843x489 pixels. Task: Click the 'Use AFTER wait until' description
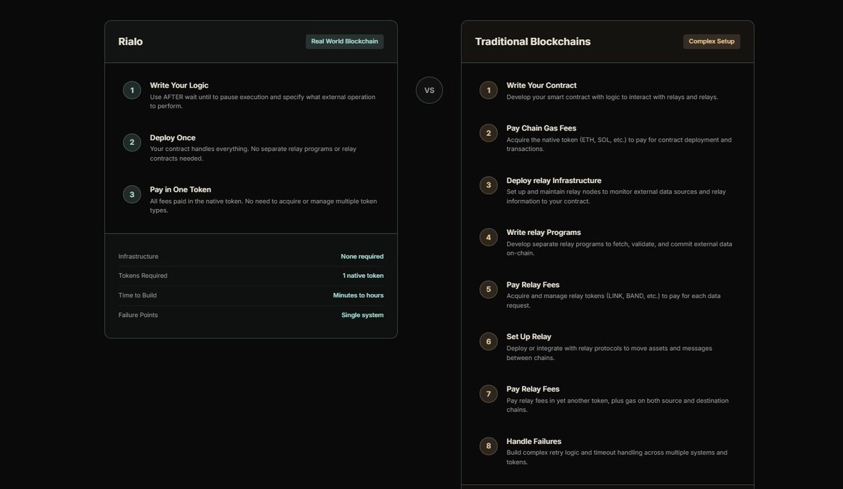pyautogui.click(x=263, y=101)
